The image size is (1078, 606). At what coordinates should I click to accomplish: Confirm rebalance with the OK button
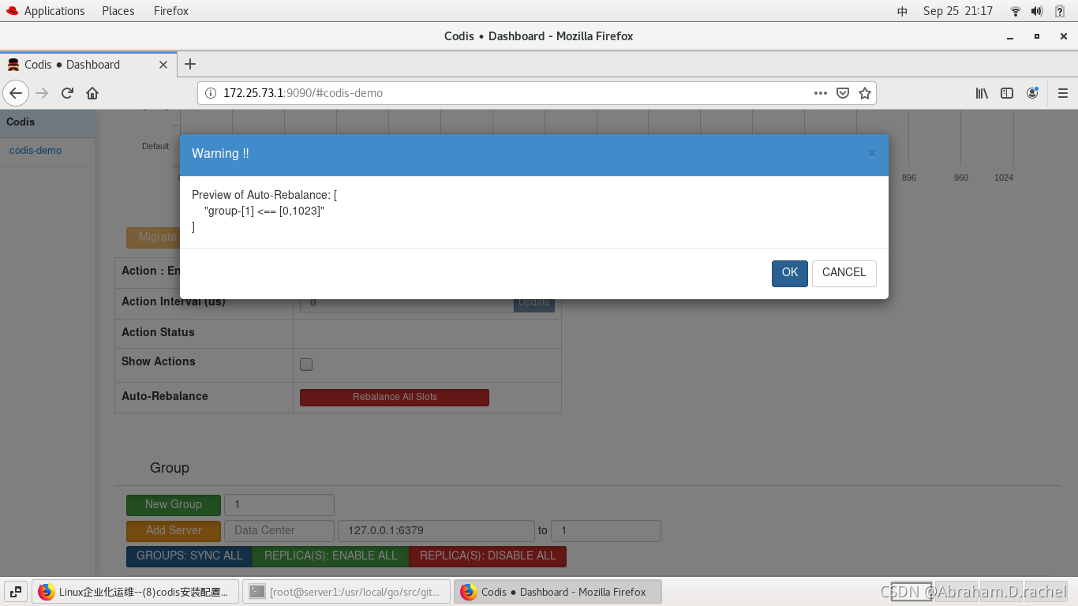tap(789, 273)
